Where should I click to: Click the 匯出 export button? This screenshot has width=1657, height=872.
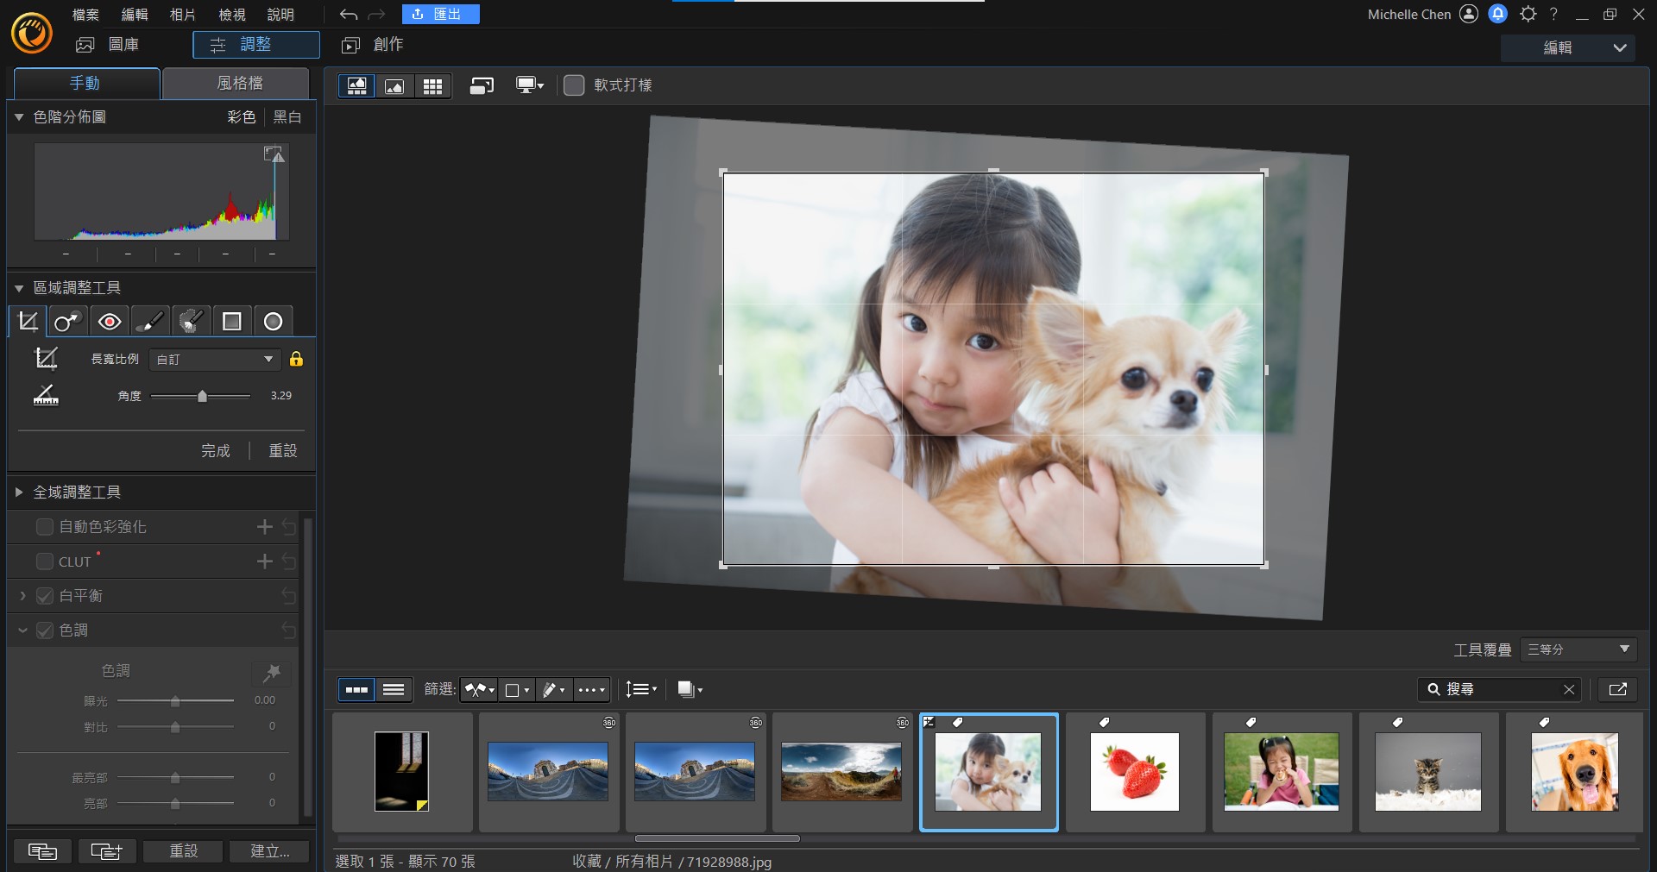[x=440, y=15]
